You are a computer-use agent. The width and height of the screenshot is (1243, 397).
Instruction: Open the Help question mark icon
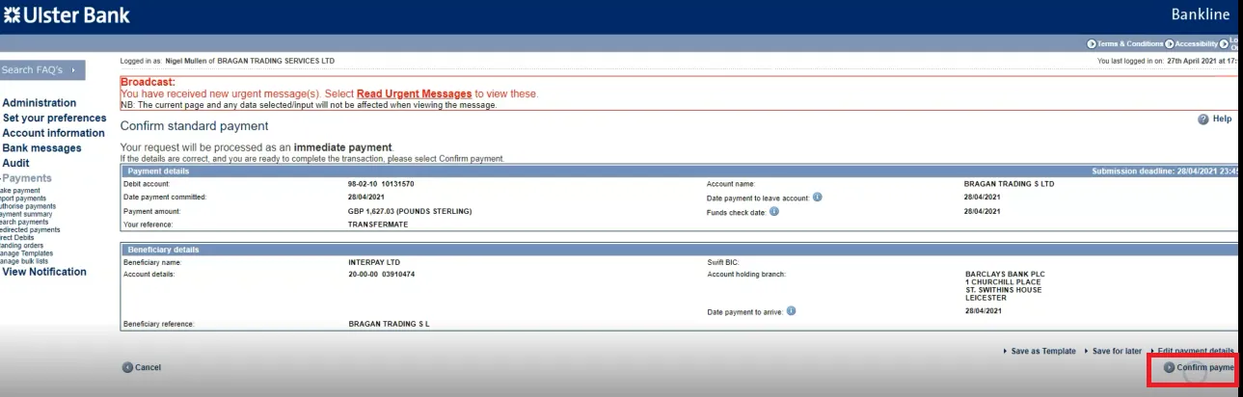point(1203,119)
